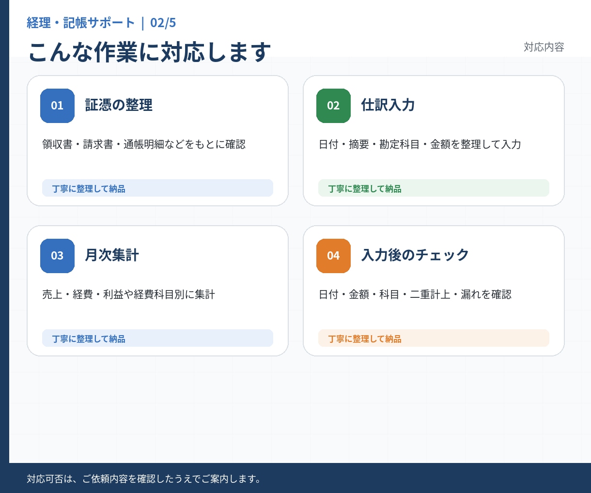Click the text 日付・金額・科目・二重計上・漏れを確認
This screenshot has height=493, width=591.
(x=415, y=294)
